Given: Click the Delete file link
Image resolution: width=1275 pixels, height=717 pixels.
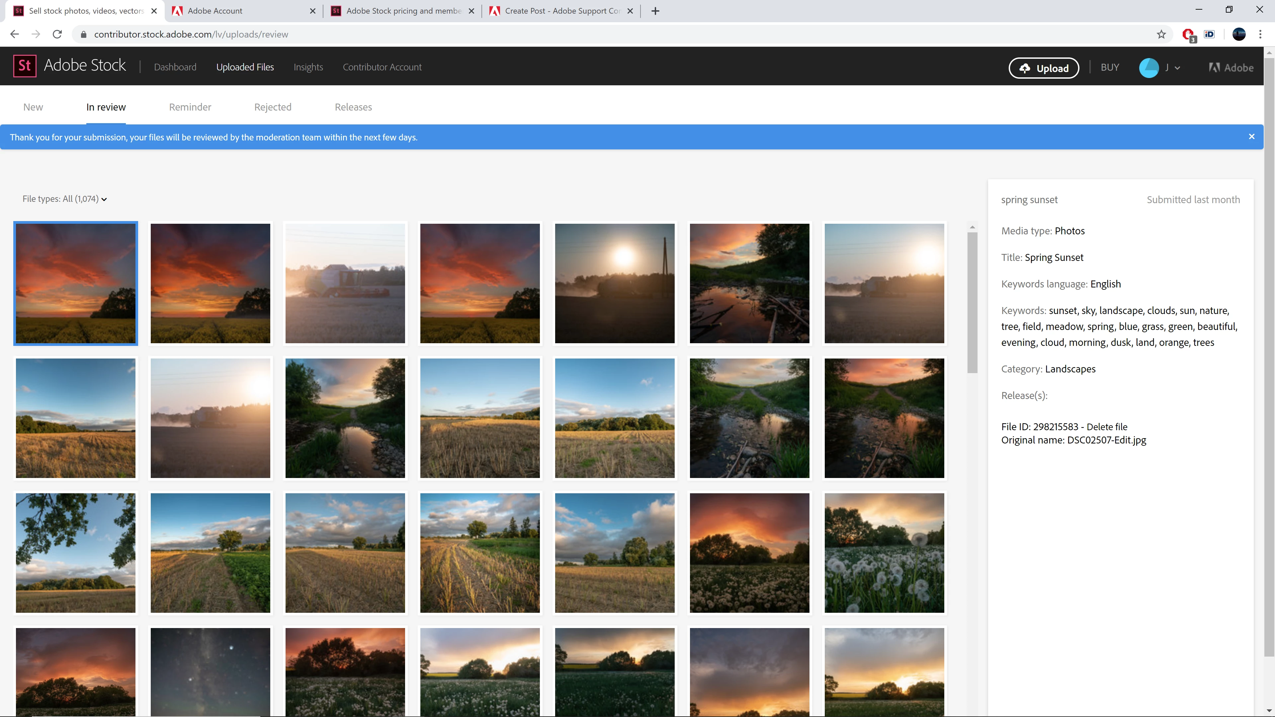Looking at the screenshot, I should pyautogui.click(x=1107, y=427).
